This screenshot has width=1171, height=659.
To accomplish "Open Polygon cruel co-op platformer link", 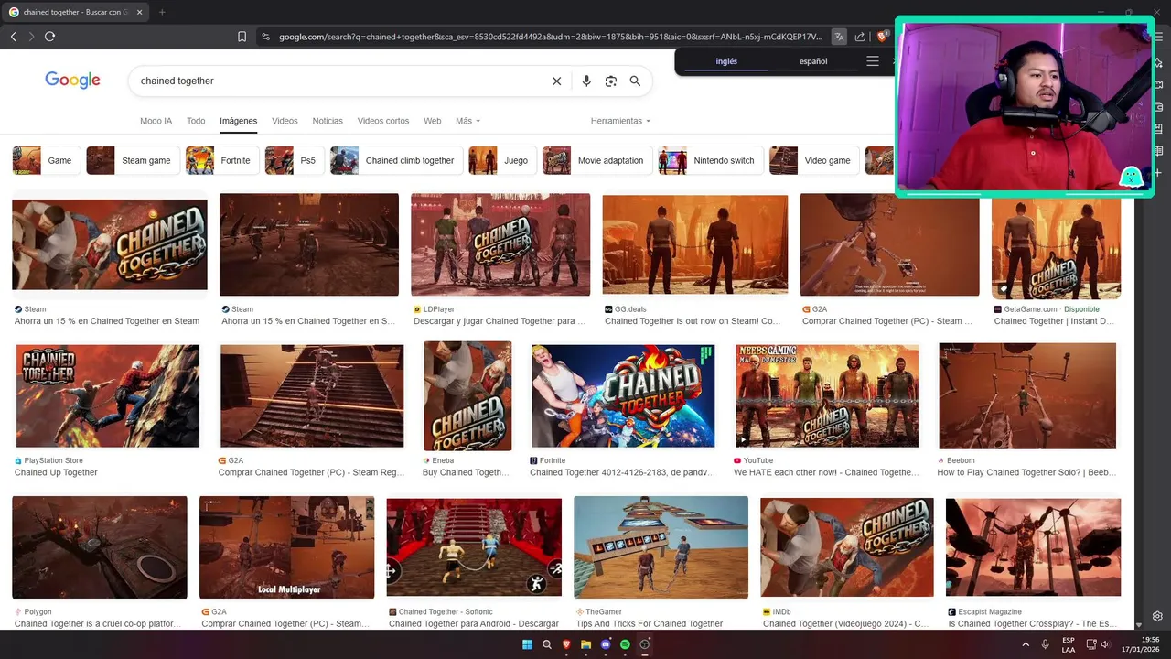I will [97, 623].
